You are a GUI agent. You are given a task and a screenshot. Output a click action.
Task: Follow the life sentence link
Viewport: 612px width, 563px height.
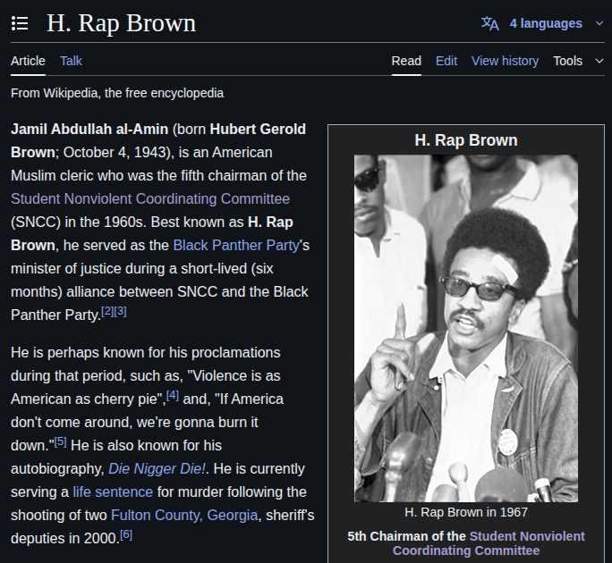click(113, 492)
